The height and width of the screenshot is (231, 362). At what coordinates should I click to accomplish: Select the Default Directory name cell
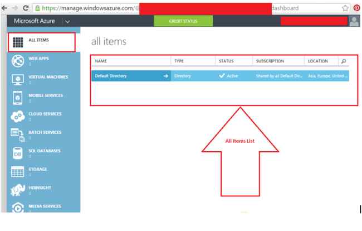coord(131,76)
